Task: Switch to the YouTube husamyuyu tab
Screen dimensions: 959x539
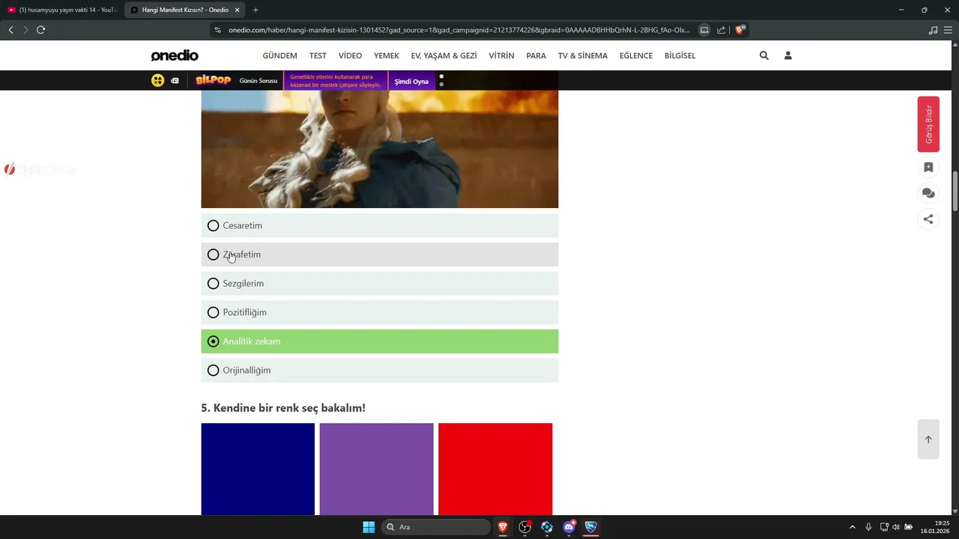Action: 61,10
